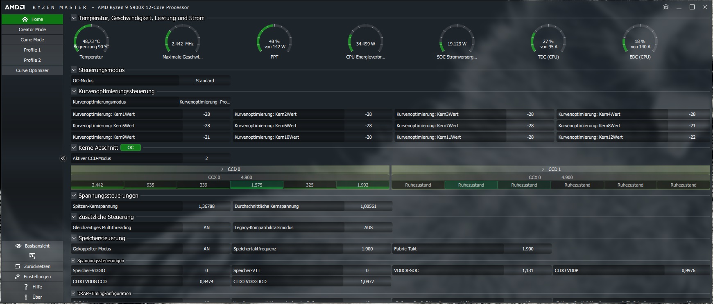Click the Über info icon

click(x=26, y=297)
